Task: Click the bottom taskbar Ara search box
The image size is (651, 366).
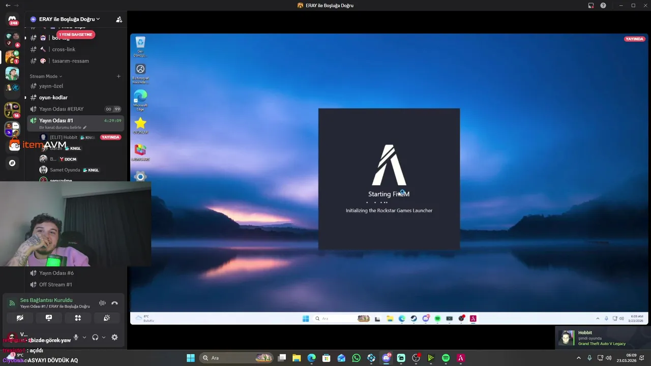Action: click(x=236, y=358)
